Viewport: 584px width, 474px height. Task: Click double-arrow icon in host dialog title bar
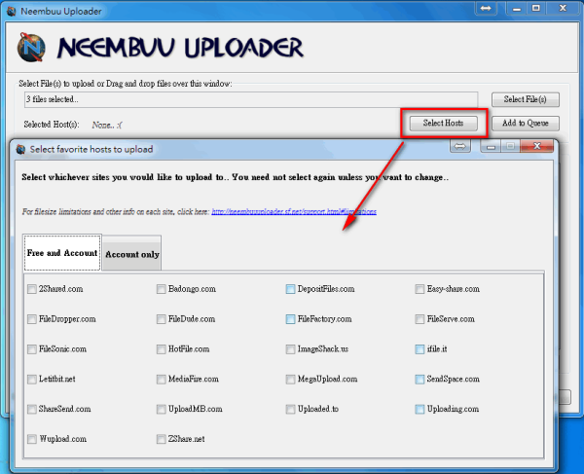[460, 146]
